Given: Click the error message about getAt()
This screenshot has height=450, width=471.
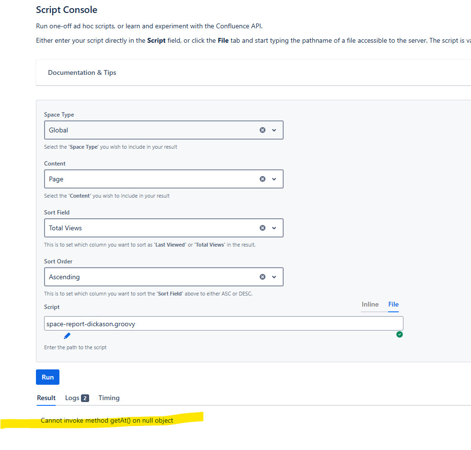Looking at the screenshot, I should coord(107,421).
